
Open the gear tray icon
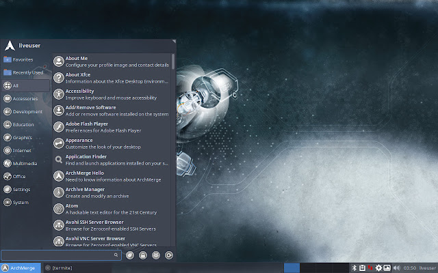[378, 268]
